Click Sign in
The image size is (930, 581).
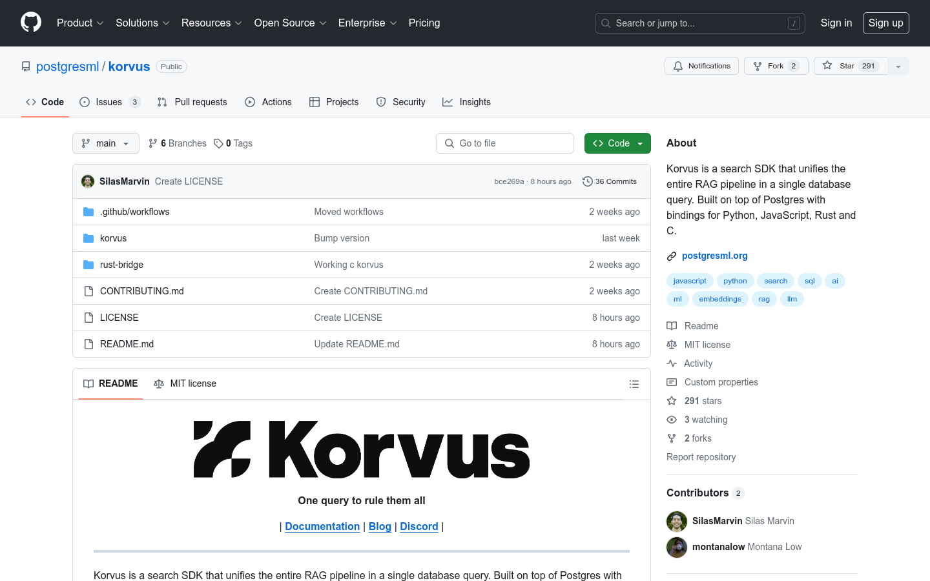tap(836, 23)
